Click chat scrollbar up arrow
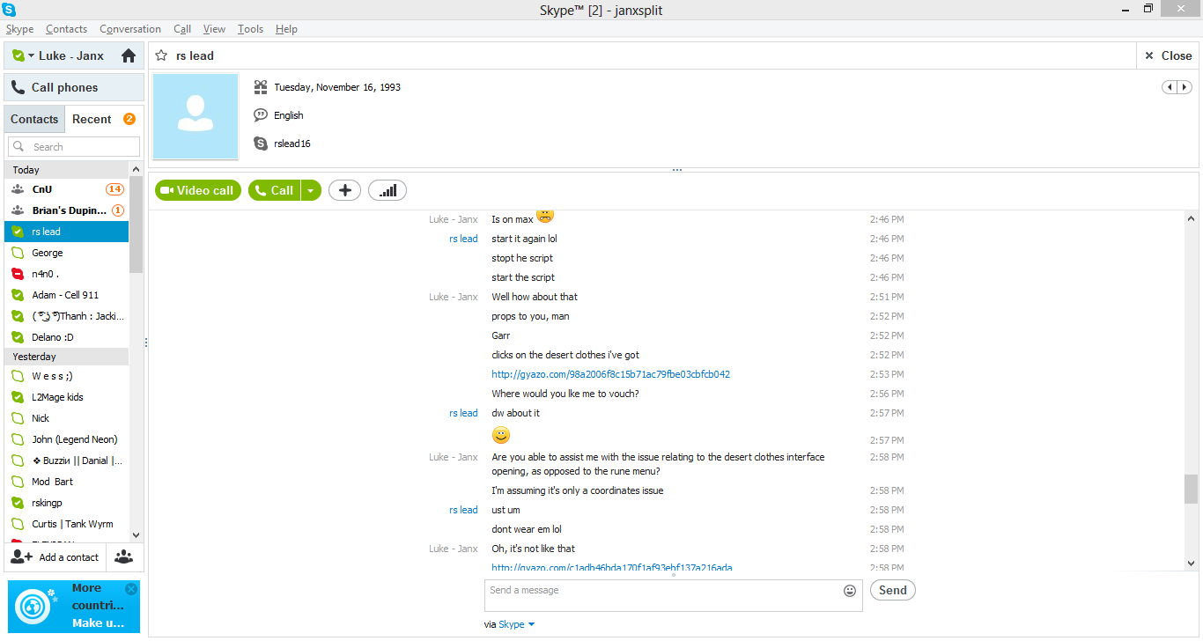Screen dimensions: 1203x641 point(1191,218)
